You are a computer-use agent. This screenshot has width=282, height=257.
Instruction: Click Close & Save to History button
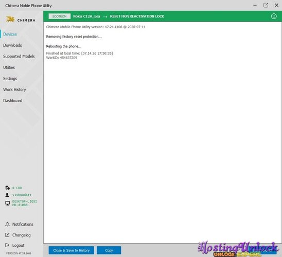(71, 250)
